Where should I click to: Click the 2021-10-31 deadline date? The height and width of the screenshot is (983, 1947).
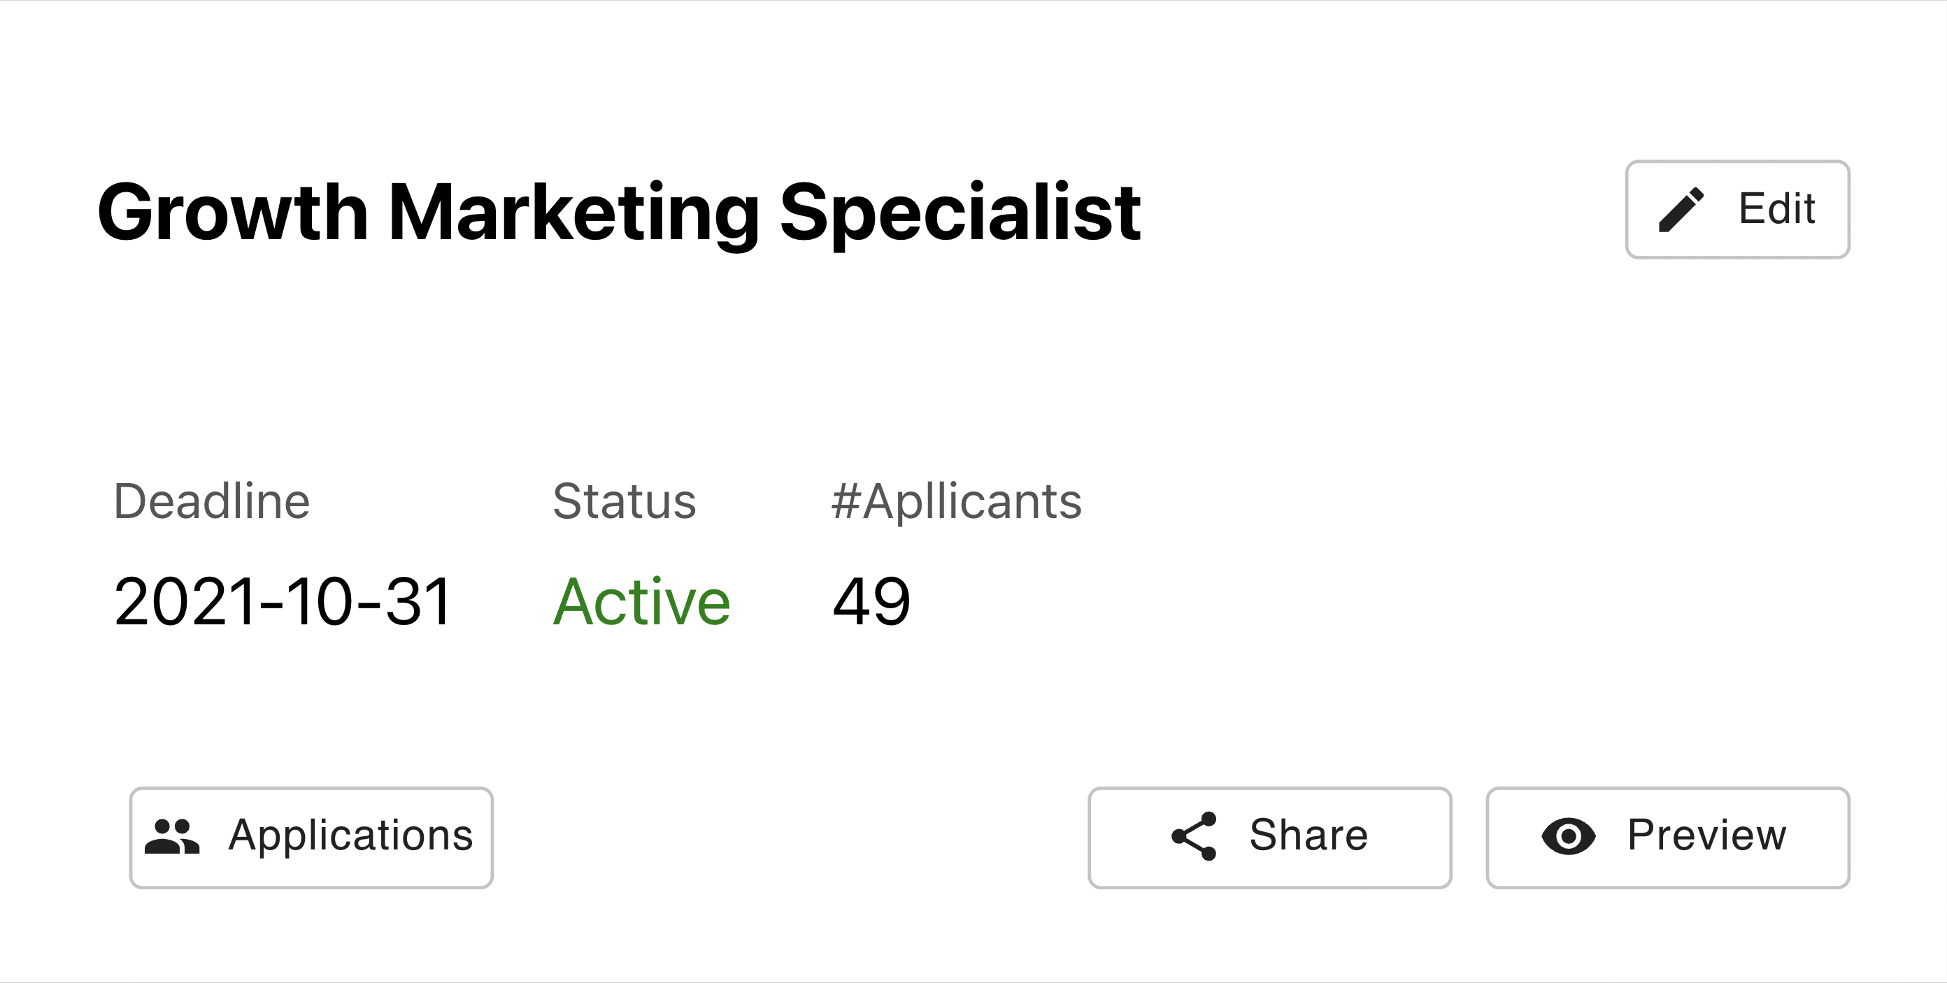[x=283, y=601]
